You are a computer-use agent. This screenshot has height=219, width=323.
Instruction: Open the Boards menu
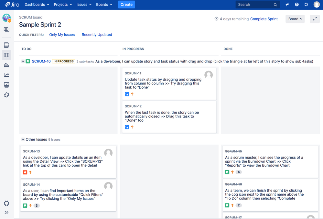tap(104, 5)
